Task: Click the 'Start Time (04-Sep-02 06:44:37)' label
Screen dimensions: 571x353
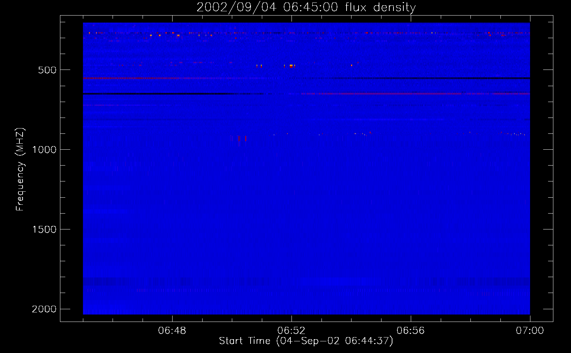Action: 306,341
